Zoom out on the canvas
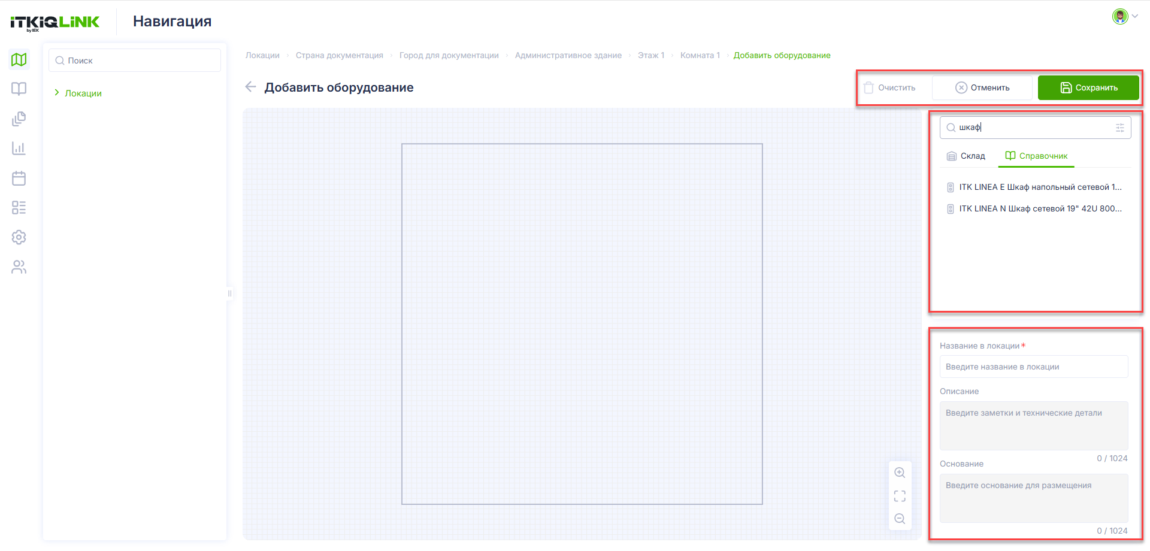This screenshot has width=1150, height=551. (x=900, y=519)
